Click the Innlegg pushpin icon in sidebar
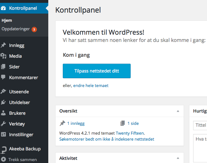 click(3, 45)
